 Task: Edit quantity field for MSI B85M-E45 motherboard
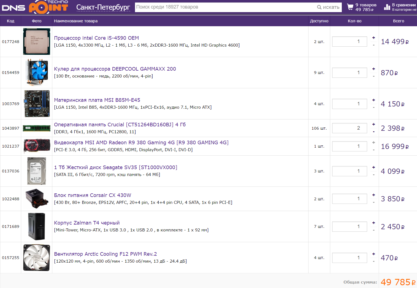point(350,104)
